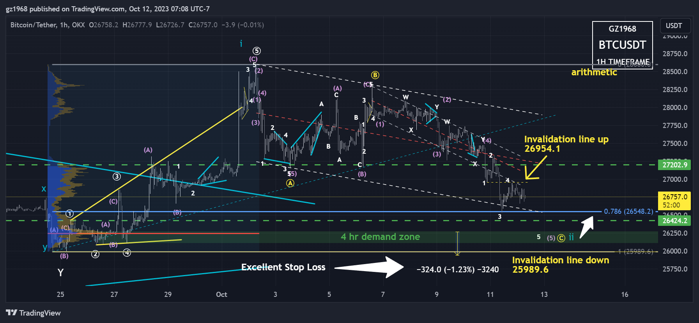Click the circled 3 wave label
This screenshot has width=699, height=323.
tap(117, 176)
